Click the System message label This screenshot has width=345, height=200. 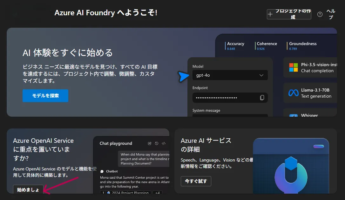tap(206, 110)
